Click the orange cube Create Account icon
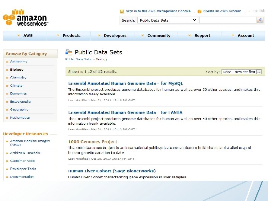 click(199, 11)
